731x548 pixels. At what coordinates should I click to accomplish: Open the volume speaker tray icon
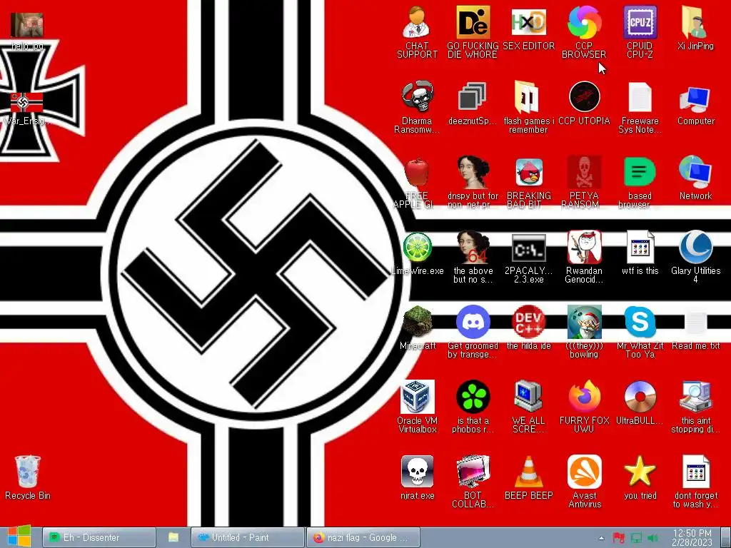click(652, 538)
